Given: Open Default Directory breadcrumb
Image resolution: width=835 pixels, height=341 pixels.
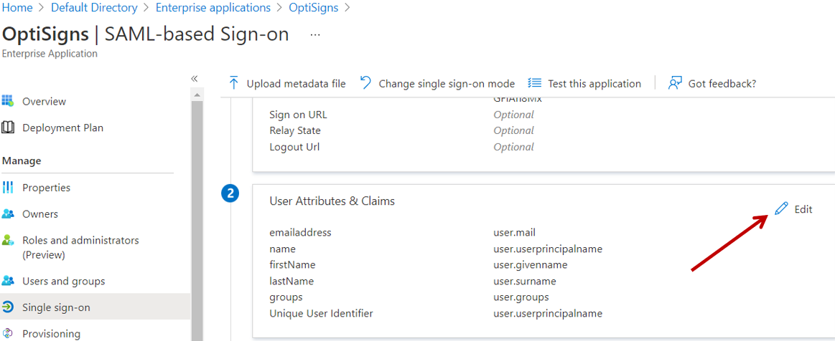Looking at the screenshot, I should pyautogui.click(x=94, y=8).
